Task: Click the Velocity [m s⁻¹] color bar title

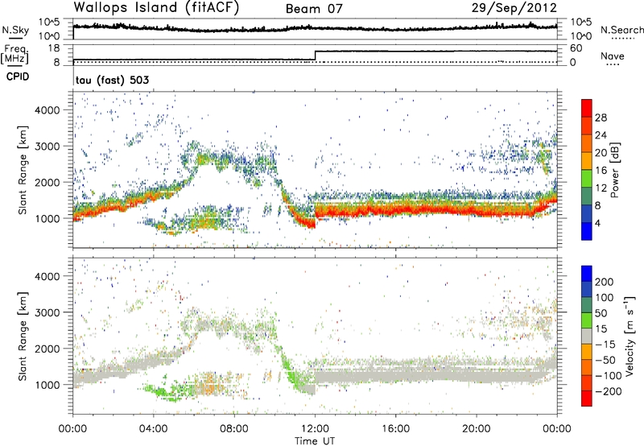Action: coord(630,336)
